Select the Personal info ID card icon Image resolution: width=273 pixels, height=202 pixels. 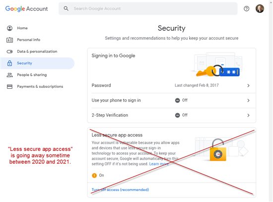pos(9,40)
